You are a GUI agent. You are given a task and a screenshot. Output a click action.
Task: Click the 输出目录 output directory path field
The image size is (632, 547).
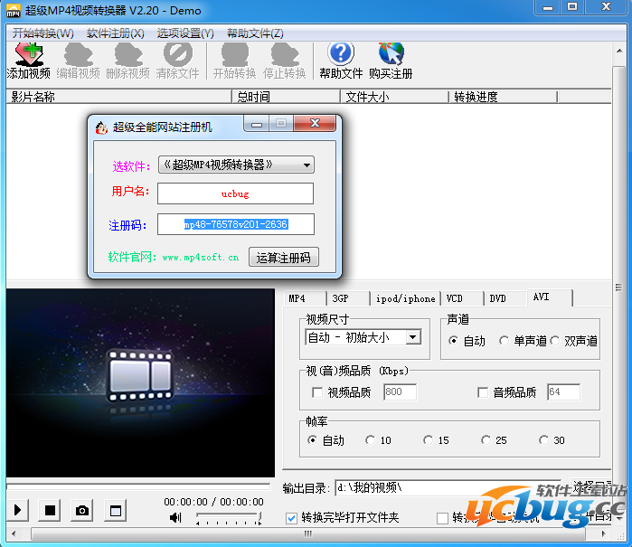[448, 488]
